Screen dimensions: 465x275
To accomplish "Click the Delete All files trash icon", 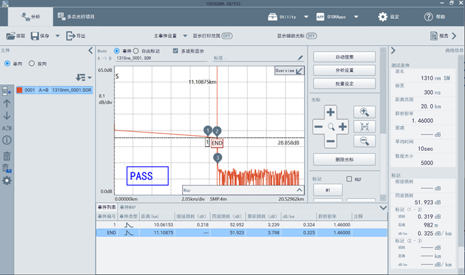I will (x=7, y=168).
